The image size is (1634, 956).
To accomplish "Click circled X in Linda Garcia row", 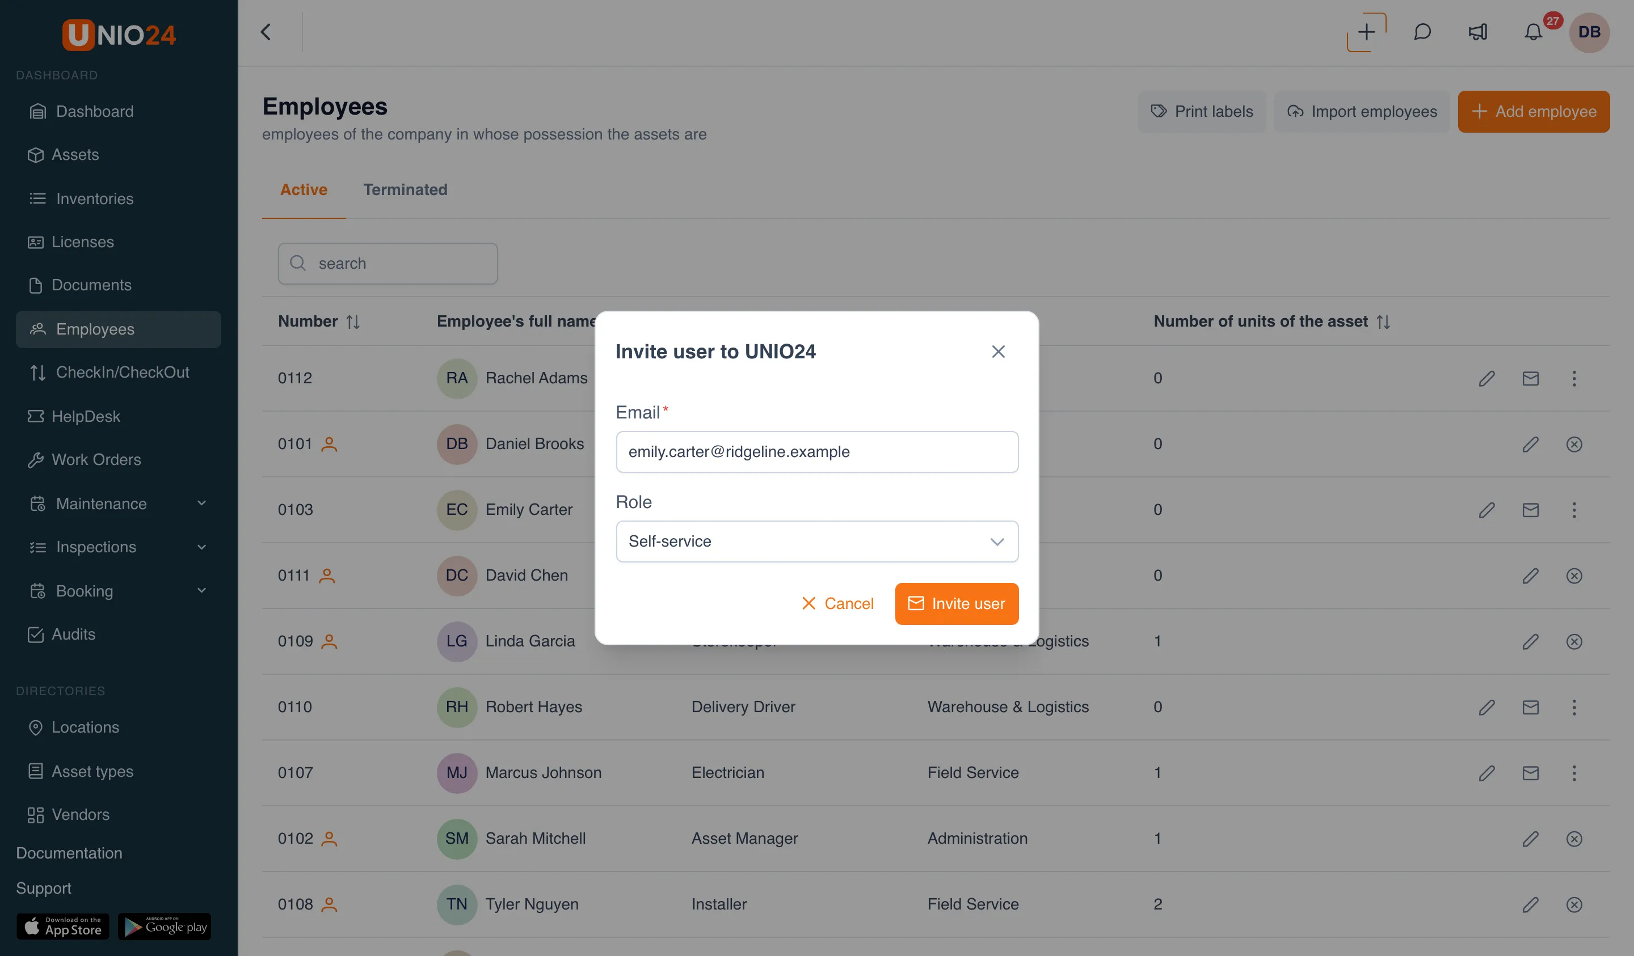I will point(1574,642).
